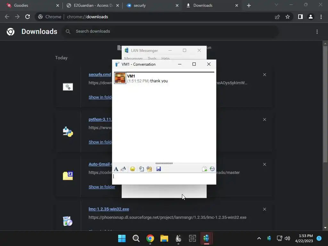Remove the python download from the list

(264, 119)
